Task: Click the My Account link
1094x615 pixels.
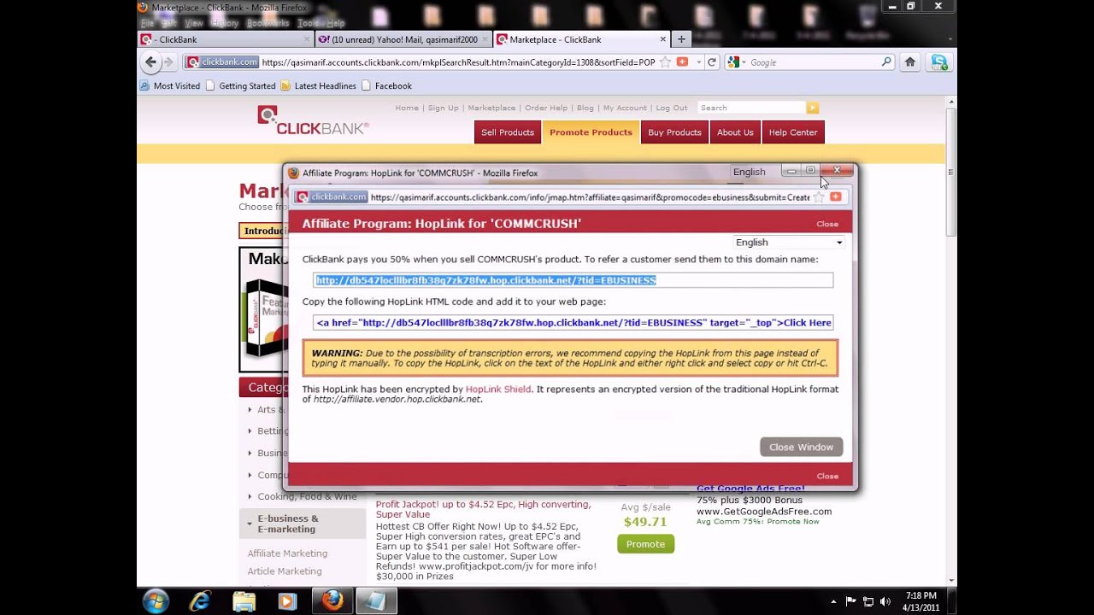Action: pos(625,108)
